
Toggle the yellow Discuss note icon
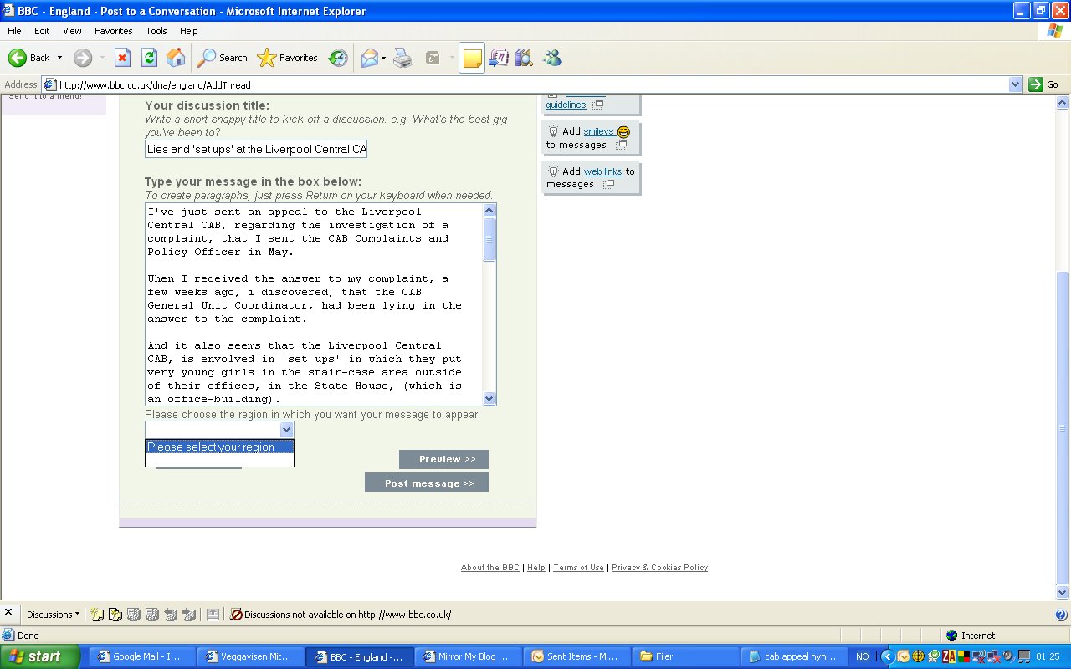[x=472, y=58]
